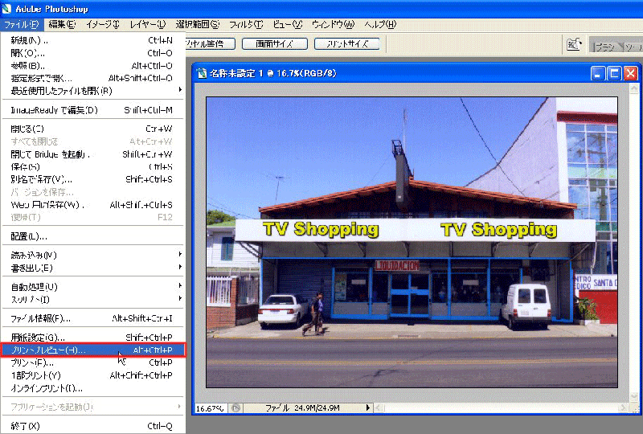Click the horizontal scrollbar of image window

[x=498, y=408]
